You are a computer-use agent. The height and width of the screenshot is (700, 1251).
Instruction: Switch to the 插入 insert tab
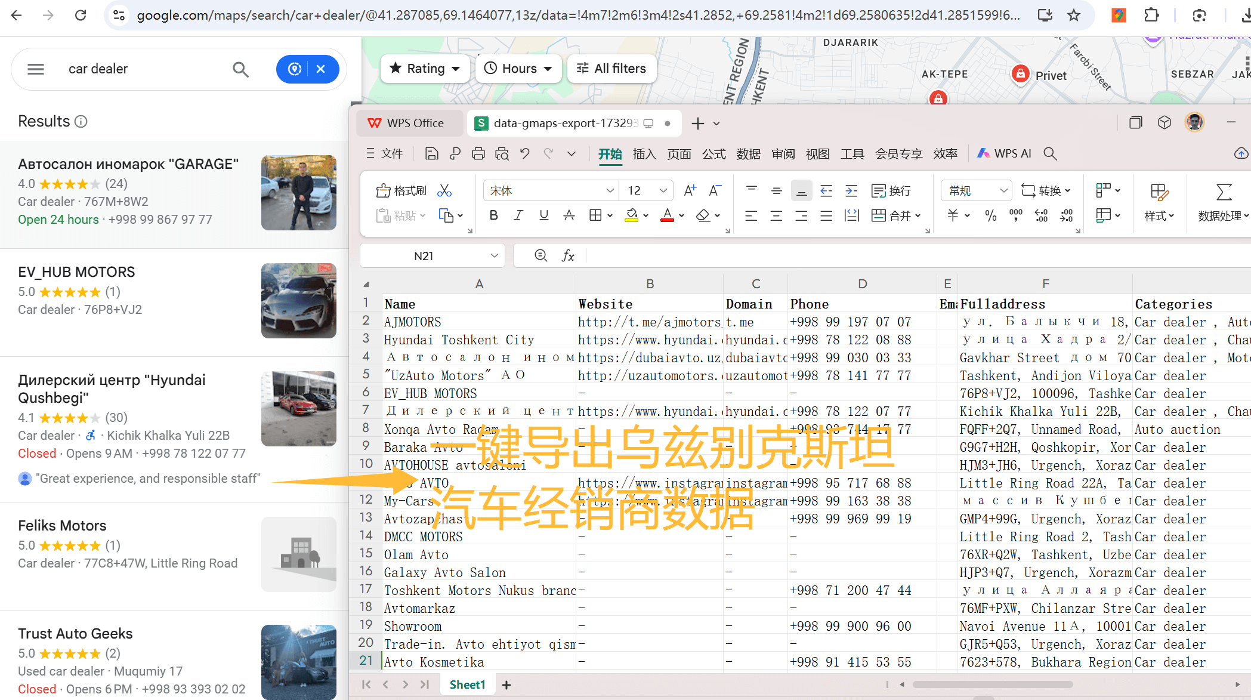(x=644, y=154)
